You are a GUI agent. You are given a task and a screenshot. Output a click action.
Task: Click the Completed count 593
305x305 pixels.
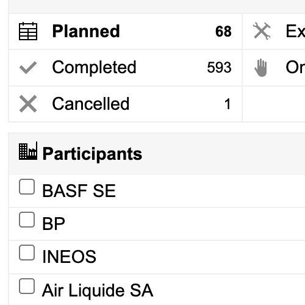click(219, 68)
